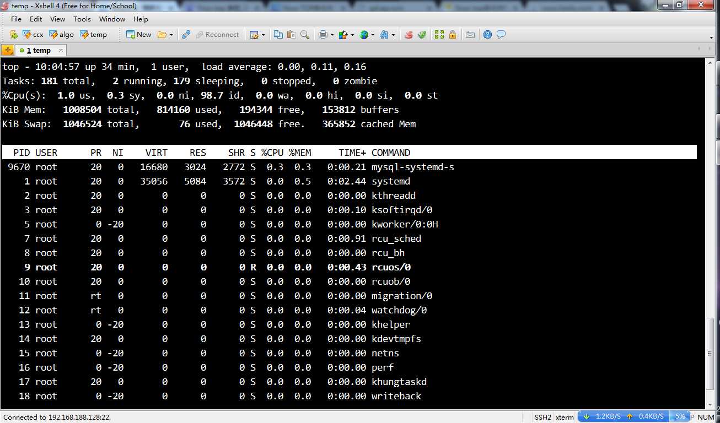This screenshot has width=720, height=423.
Task: Close the '1 temp' tab with its x
Action: tap(61, 50)
